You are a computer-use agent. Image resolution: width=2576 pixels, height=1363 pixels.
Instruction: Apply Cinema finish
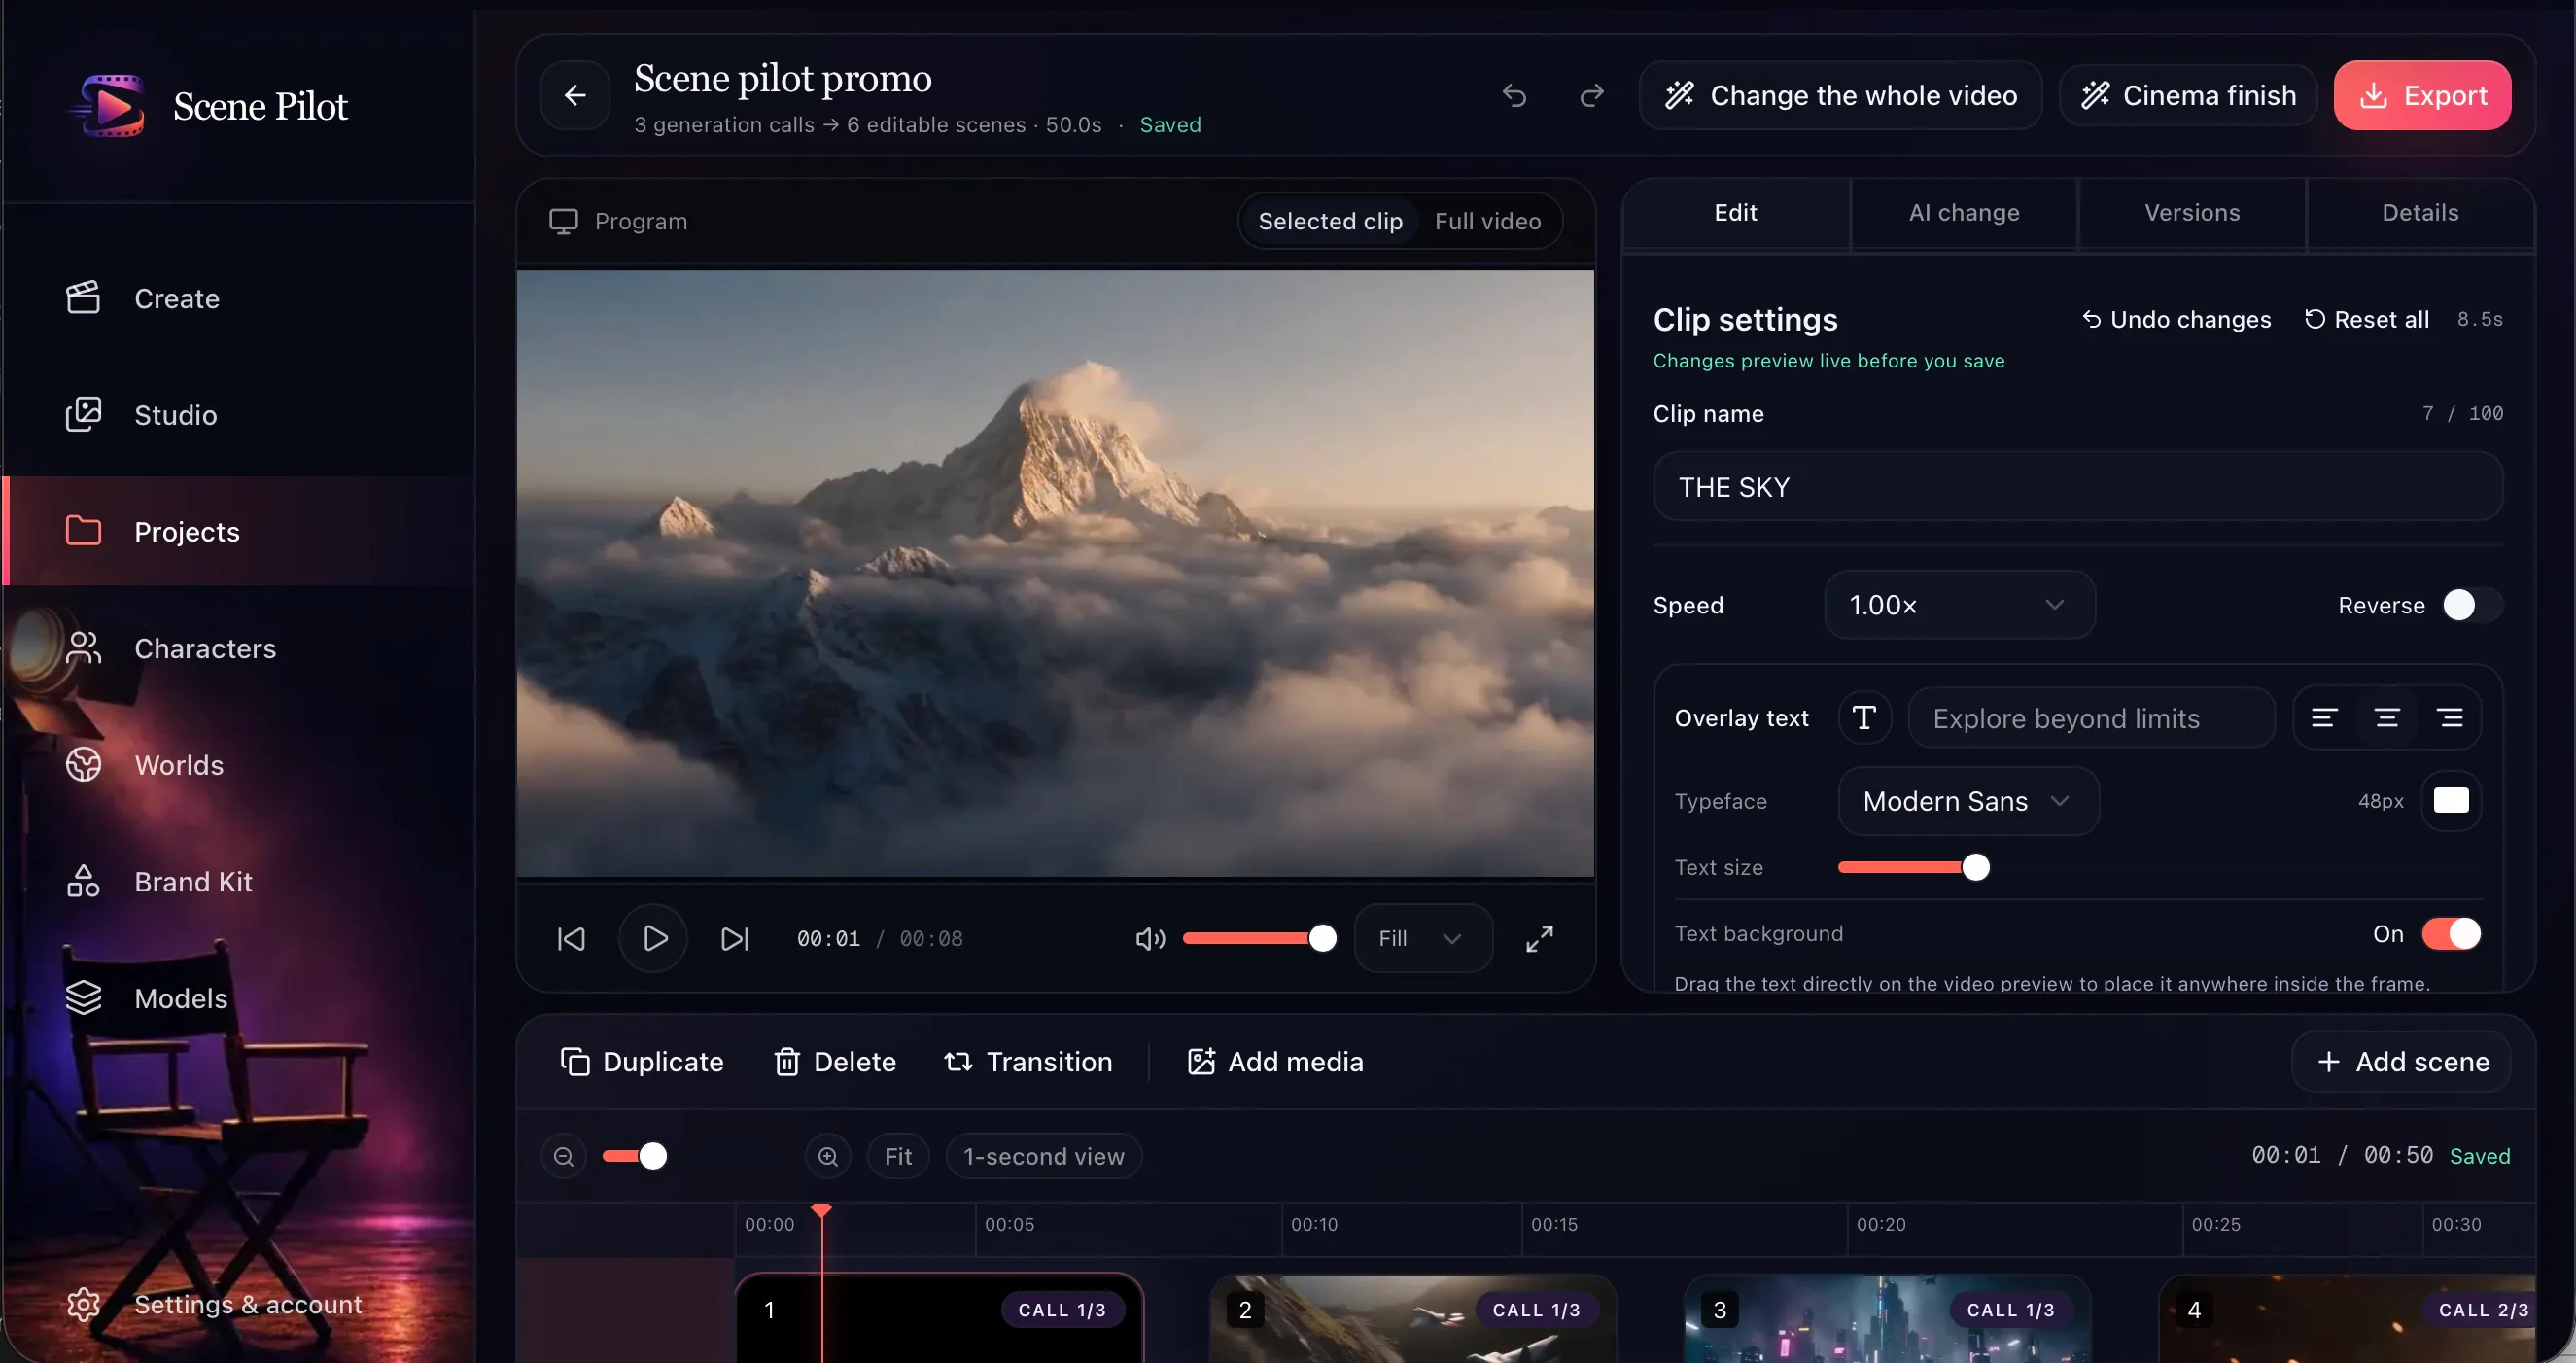tap(2188, 95)
